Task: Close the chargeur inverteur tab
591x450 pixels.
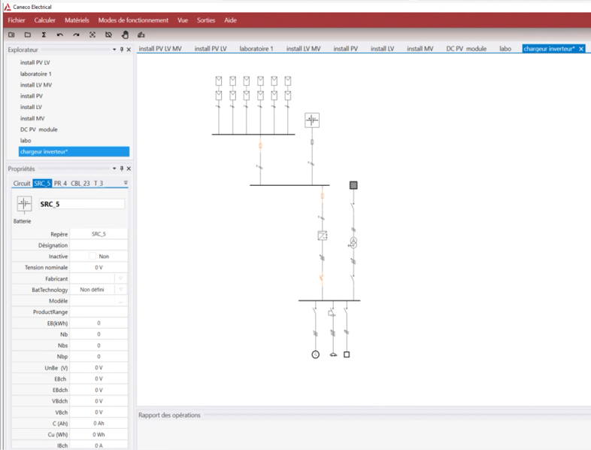Action: (x=581, y=49)
